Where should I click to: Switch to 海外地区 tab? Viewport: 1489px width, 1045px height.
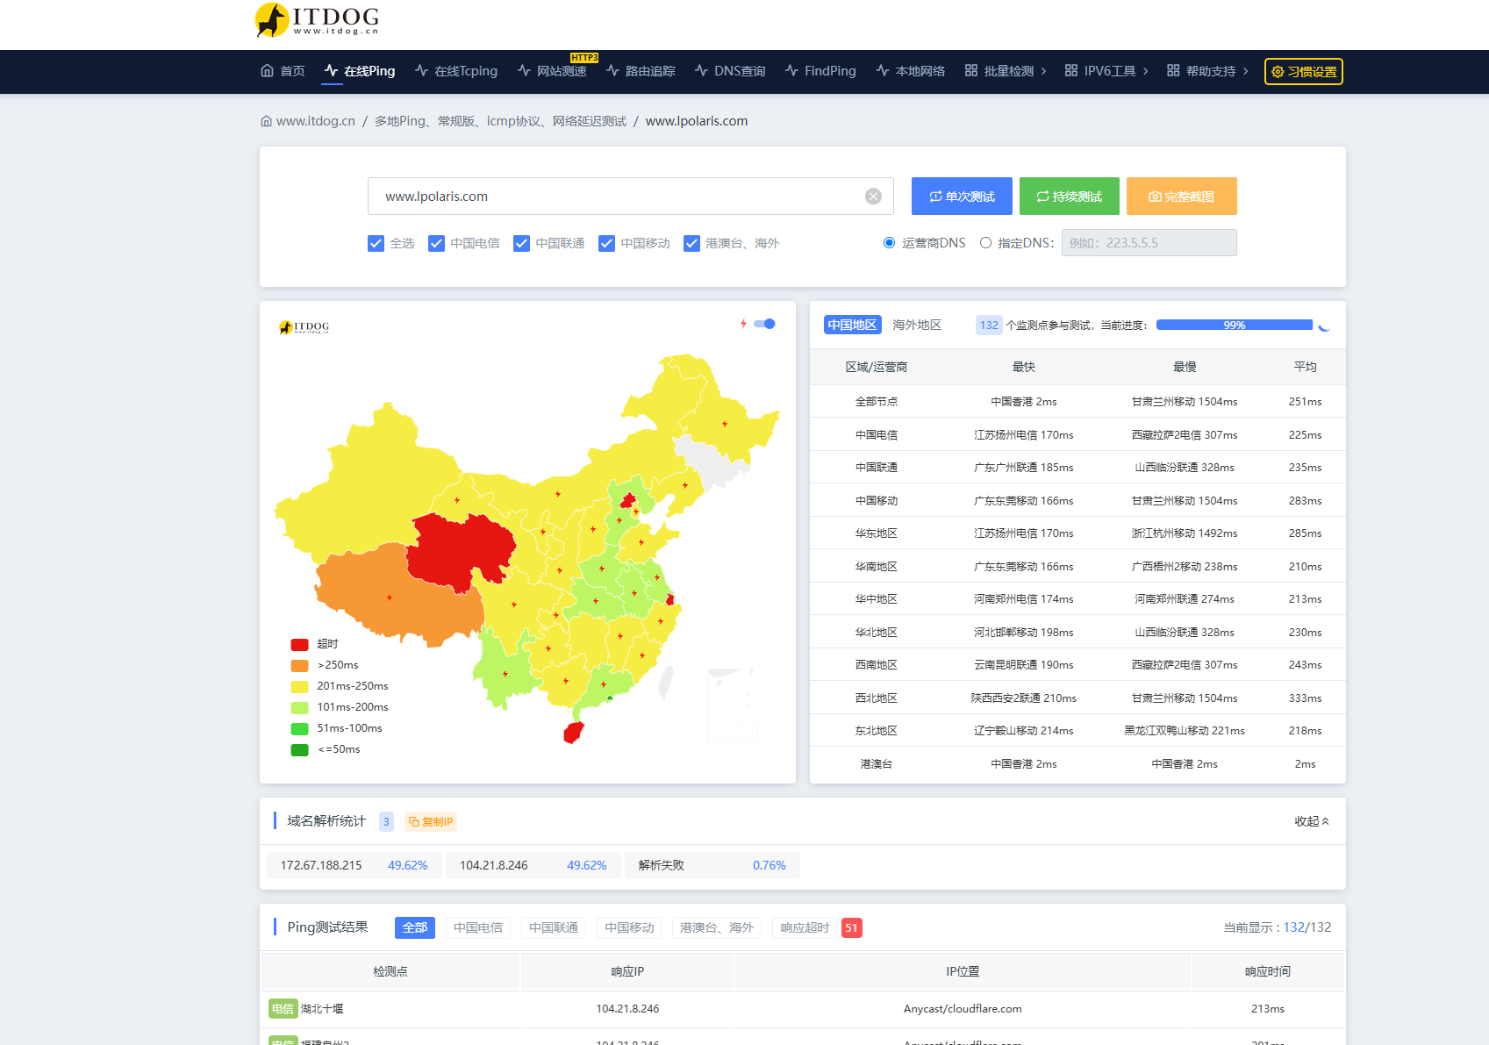[917, 325]
